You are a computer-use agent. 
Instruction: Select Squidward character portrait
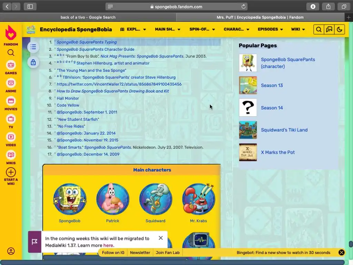[x=155, y=199]
